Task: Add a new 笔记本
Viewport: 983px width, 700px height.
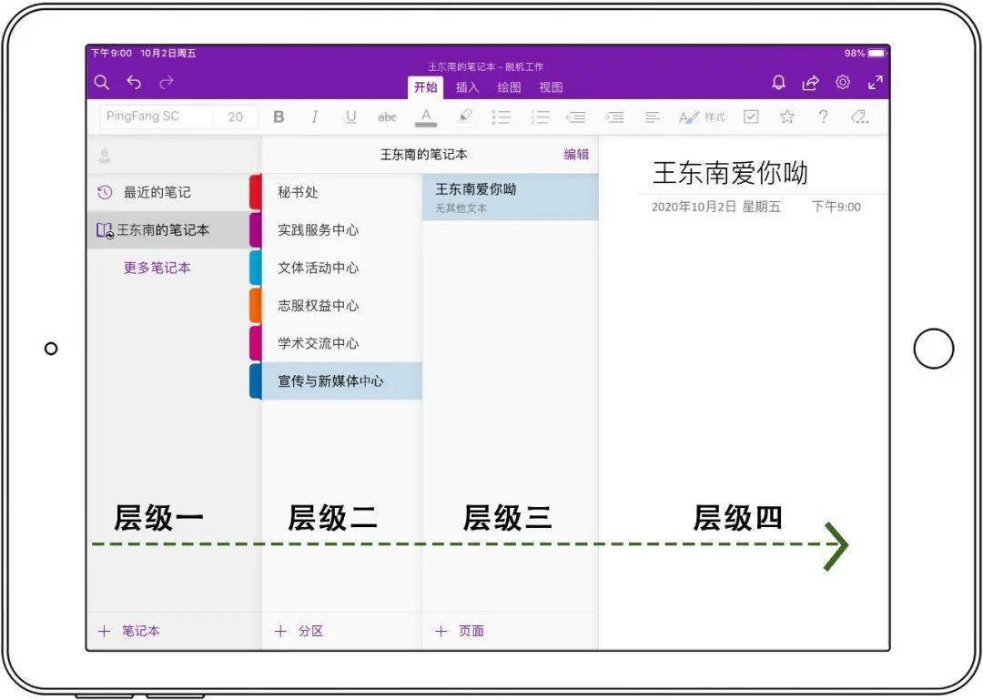Action: 129,631
